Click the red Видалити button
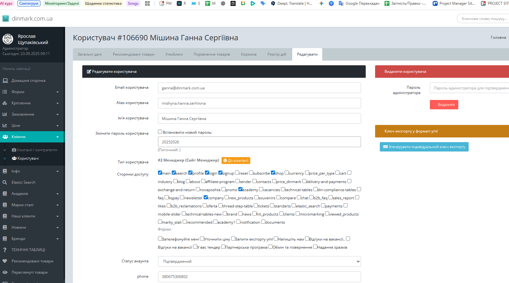509x283 pixels. [444, 105]
